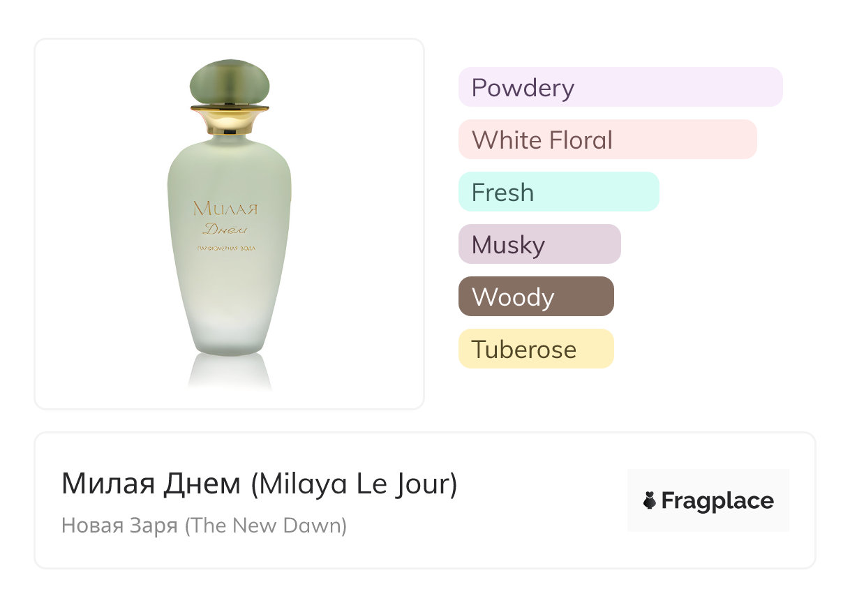This screenshot has width=850, height=603.
Task: Open the Новая Заря brand name
Action: click(119, 525)
